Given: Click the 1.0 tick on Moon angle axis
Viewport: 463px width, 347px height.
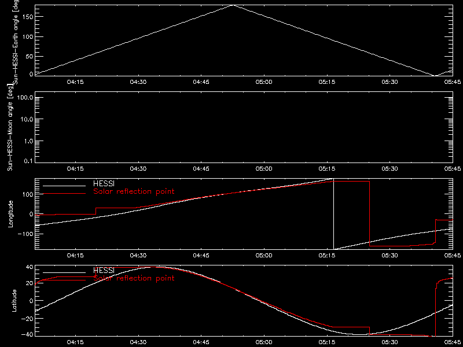Looking at the screenshot, I should click(28, 141).
